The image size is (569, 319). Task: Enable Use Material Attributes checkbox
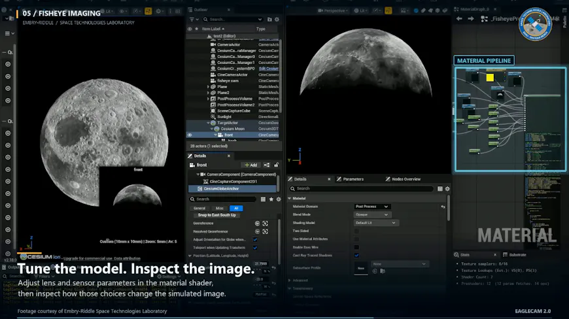point(356,239)
